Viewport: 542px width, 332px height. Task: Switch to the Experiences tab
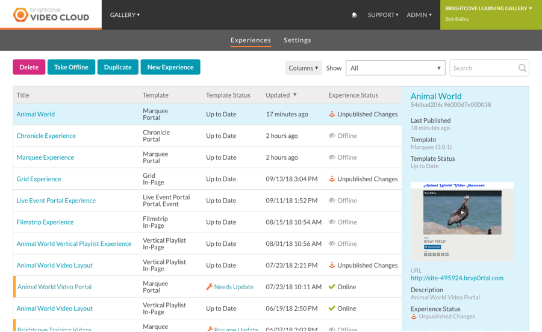pyautogui.click(x=251, y=40)
